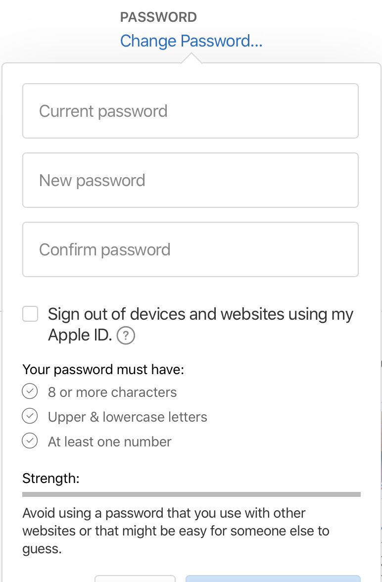Open the help question mark icon
The height and width of the screenshot is (582, 382).
(126, 336)
